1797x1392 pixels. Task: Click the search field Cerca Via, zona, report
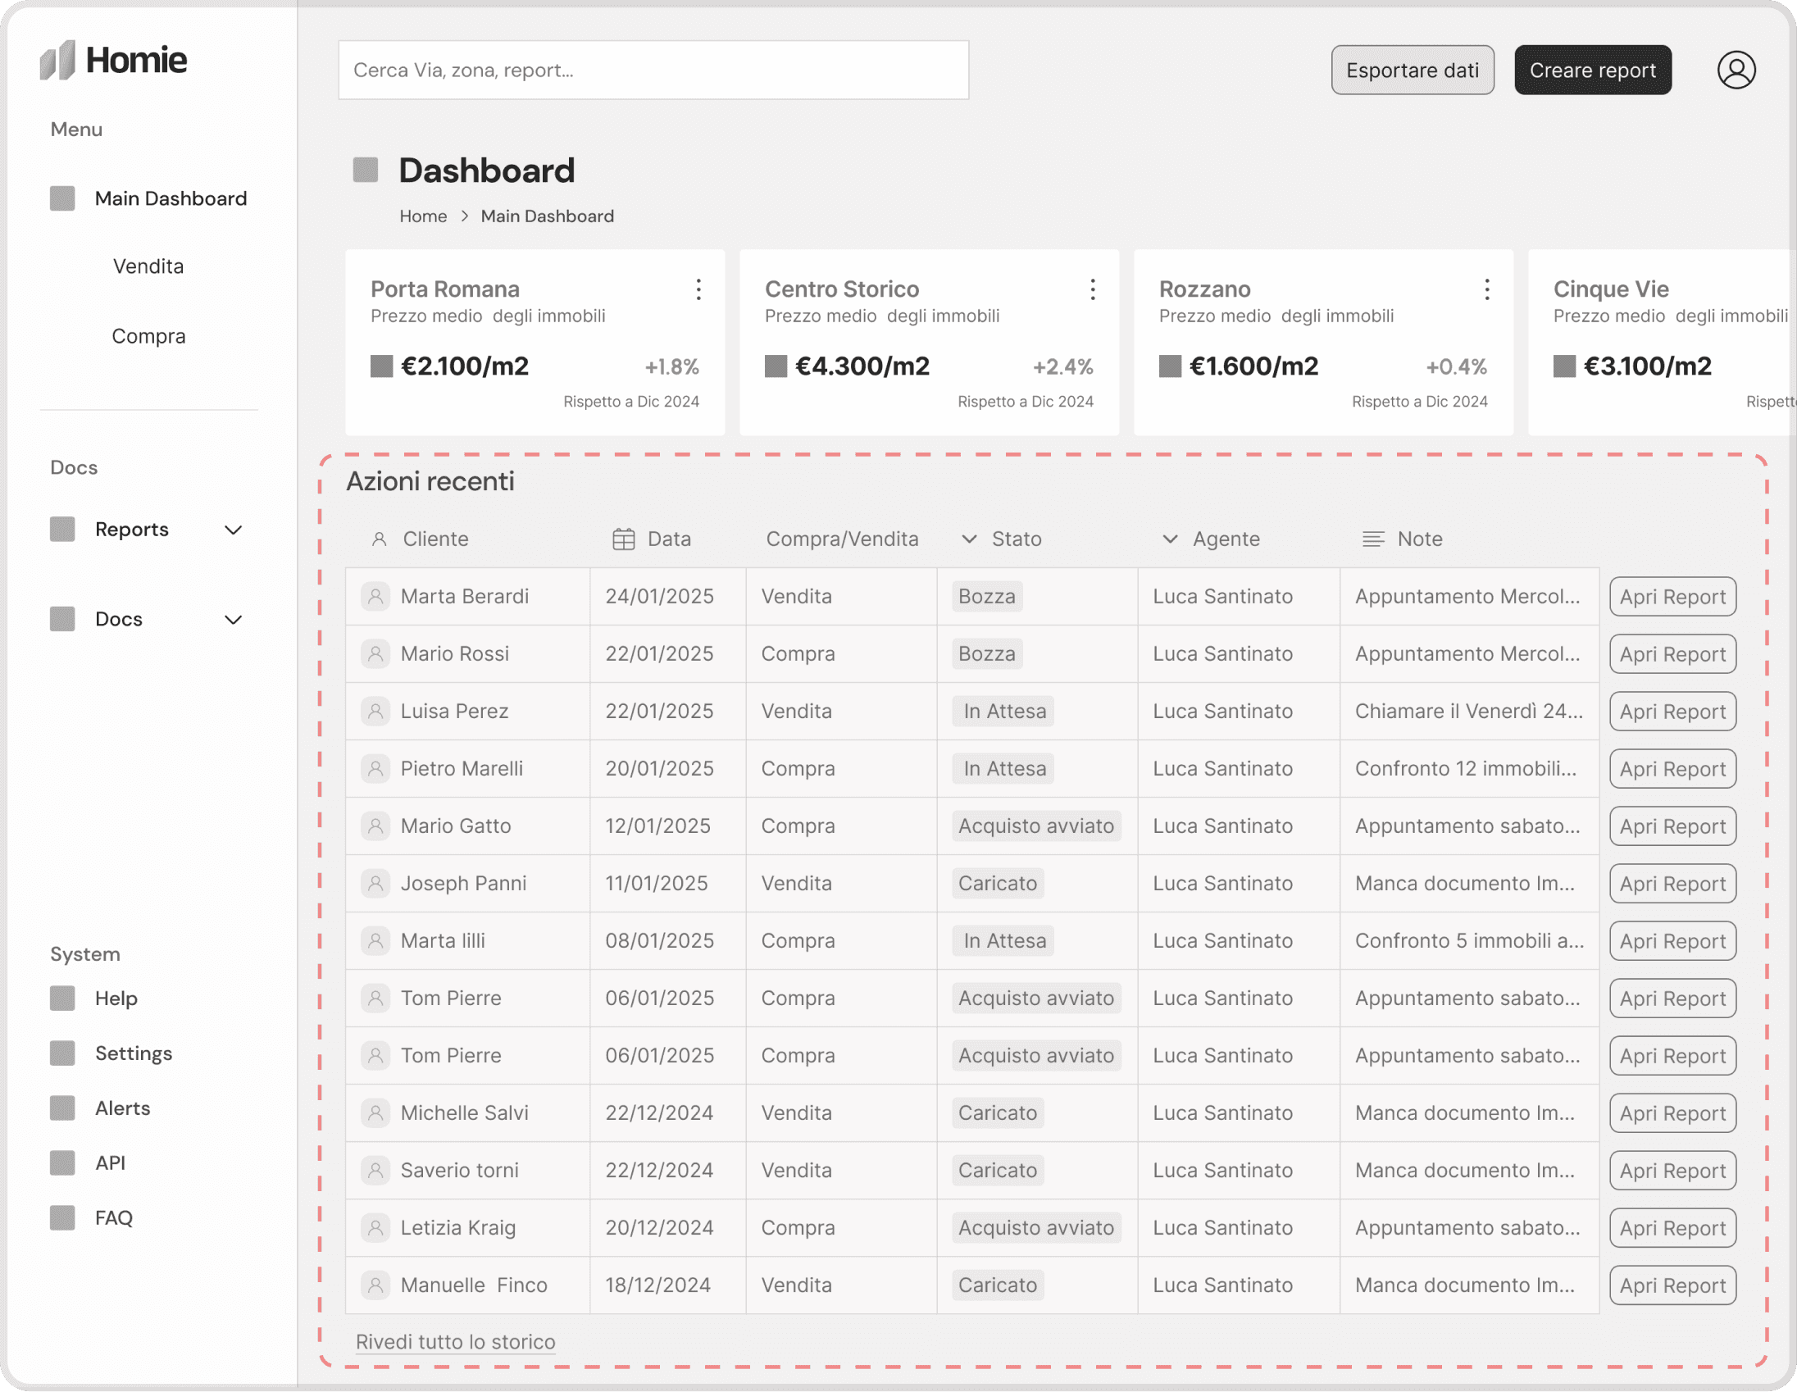pyautogui.click(x=653, y=70)
